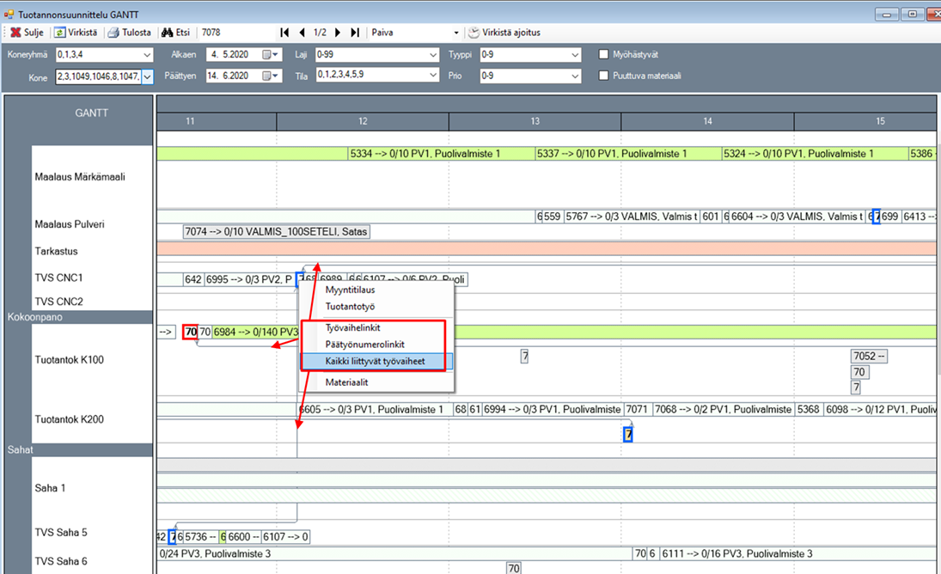Select the Tuotantok K100 row label
The width and height of the screenshot is (941, 574).
pos(69,360)
